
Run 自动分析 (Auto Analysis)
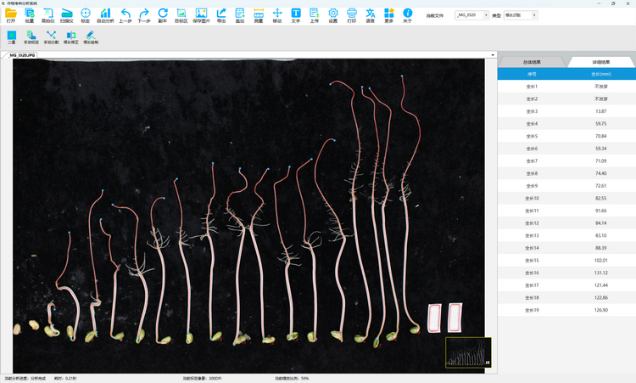click(x=105, y=14)
